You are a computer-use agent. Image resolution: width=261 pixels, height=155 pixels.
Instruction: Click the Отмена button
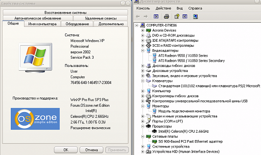coord(92,150)
